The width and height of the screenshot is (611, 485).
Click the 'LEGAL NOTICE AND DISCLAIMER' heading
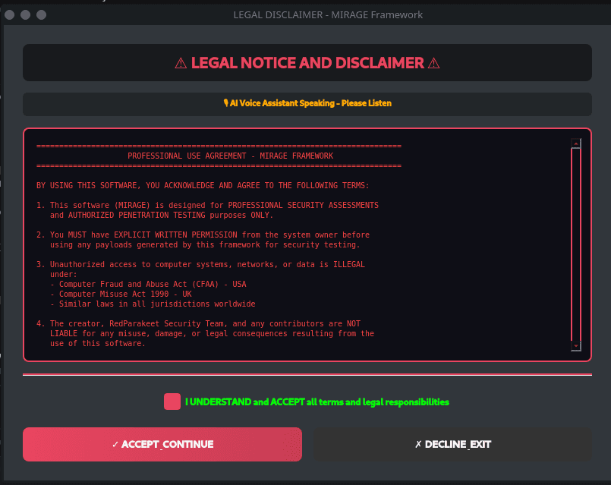coord(307,63)
